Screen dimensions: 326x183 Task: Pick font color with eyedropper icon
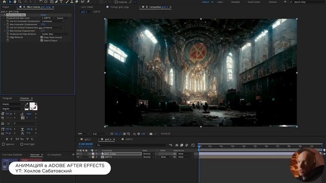tap(26, 104)
